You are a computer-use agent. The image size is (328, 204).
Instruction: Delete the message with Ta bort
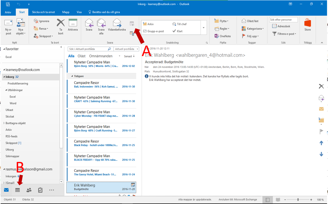[61, 27]
